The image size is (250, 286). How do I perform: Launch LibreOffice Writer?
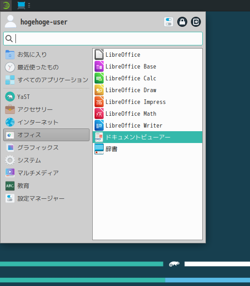tap(148, 125)
